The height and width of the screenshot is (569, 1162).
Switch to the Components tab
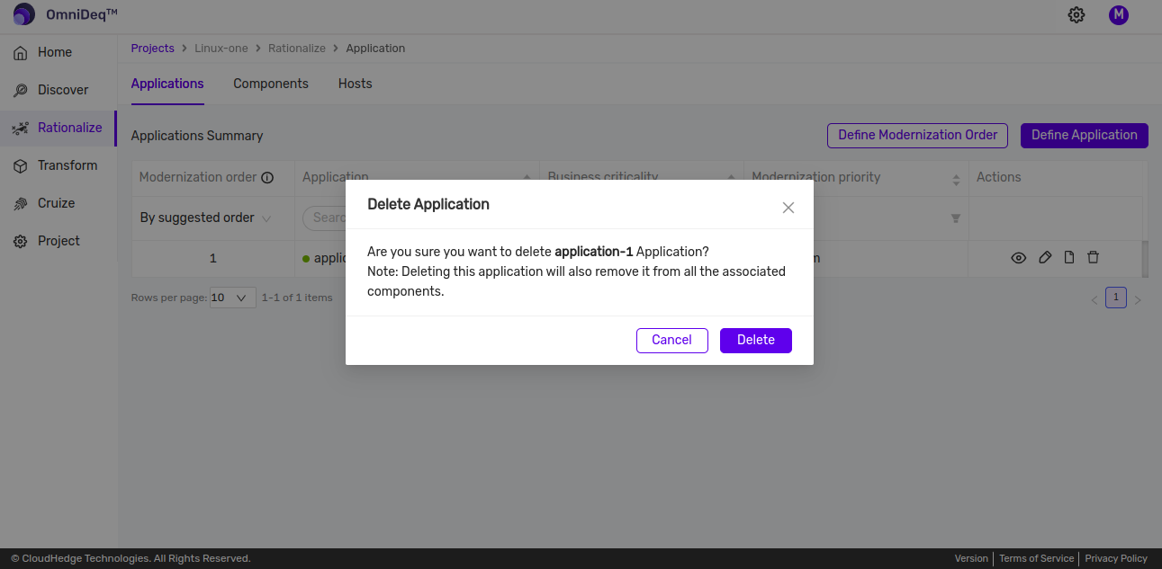click(271, 84)
